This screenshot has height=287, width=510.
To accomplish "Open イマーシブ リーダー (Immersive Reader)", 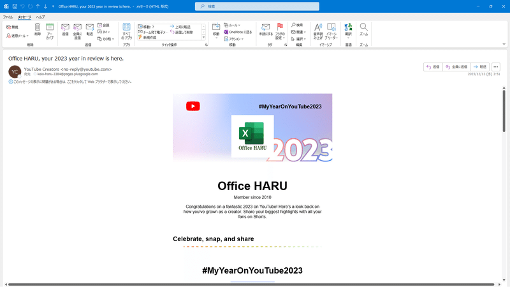I will click(331, 31).
